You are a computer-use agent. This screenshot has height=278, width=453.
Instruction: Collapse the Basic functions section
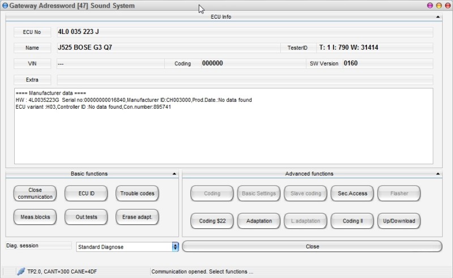(x=174, y=174)
